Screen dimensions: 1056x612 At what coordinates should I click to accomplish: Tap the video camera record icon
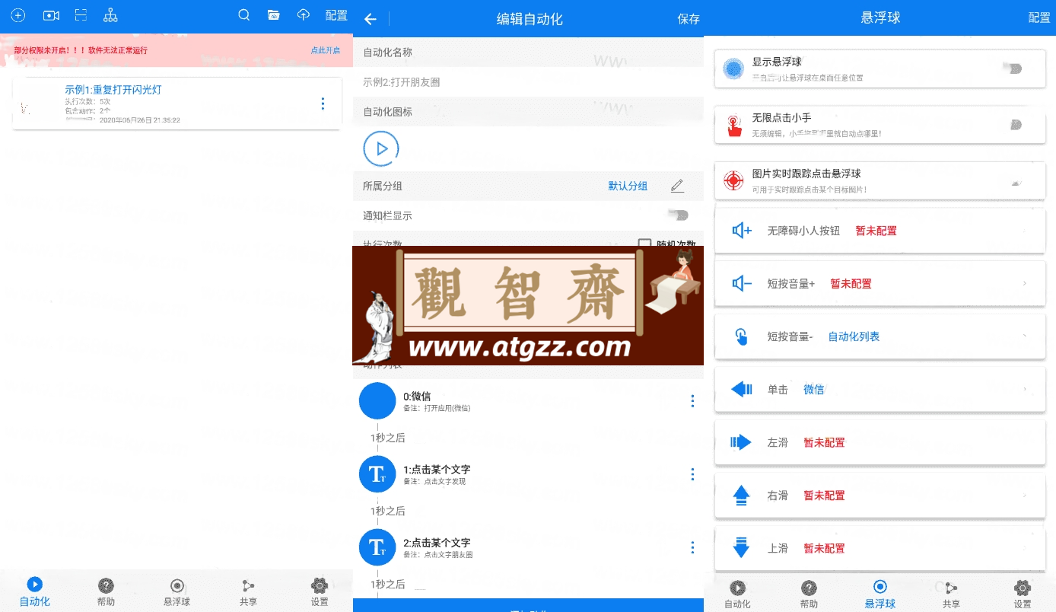coord(51,15)
